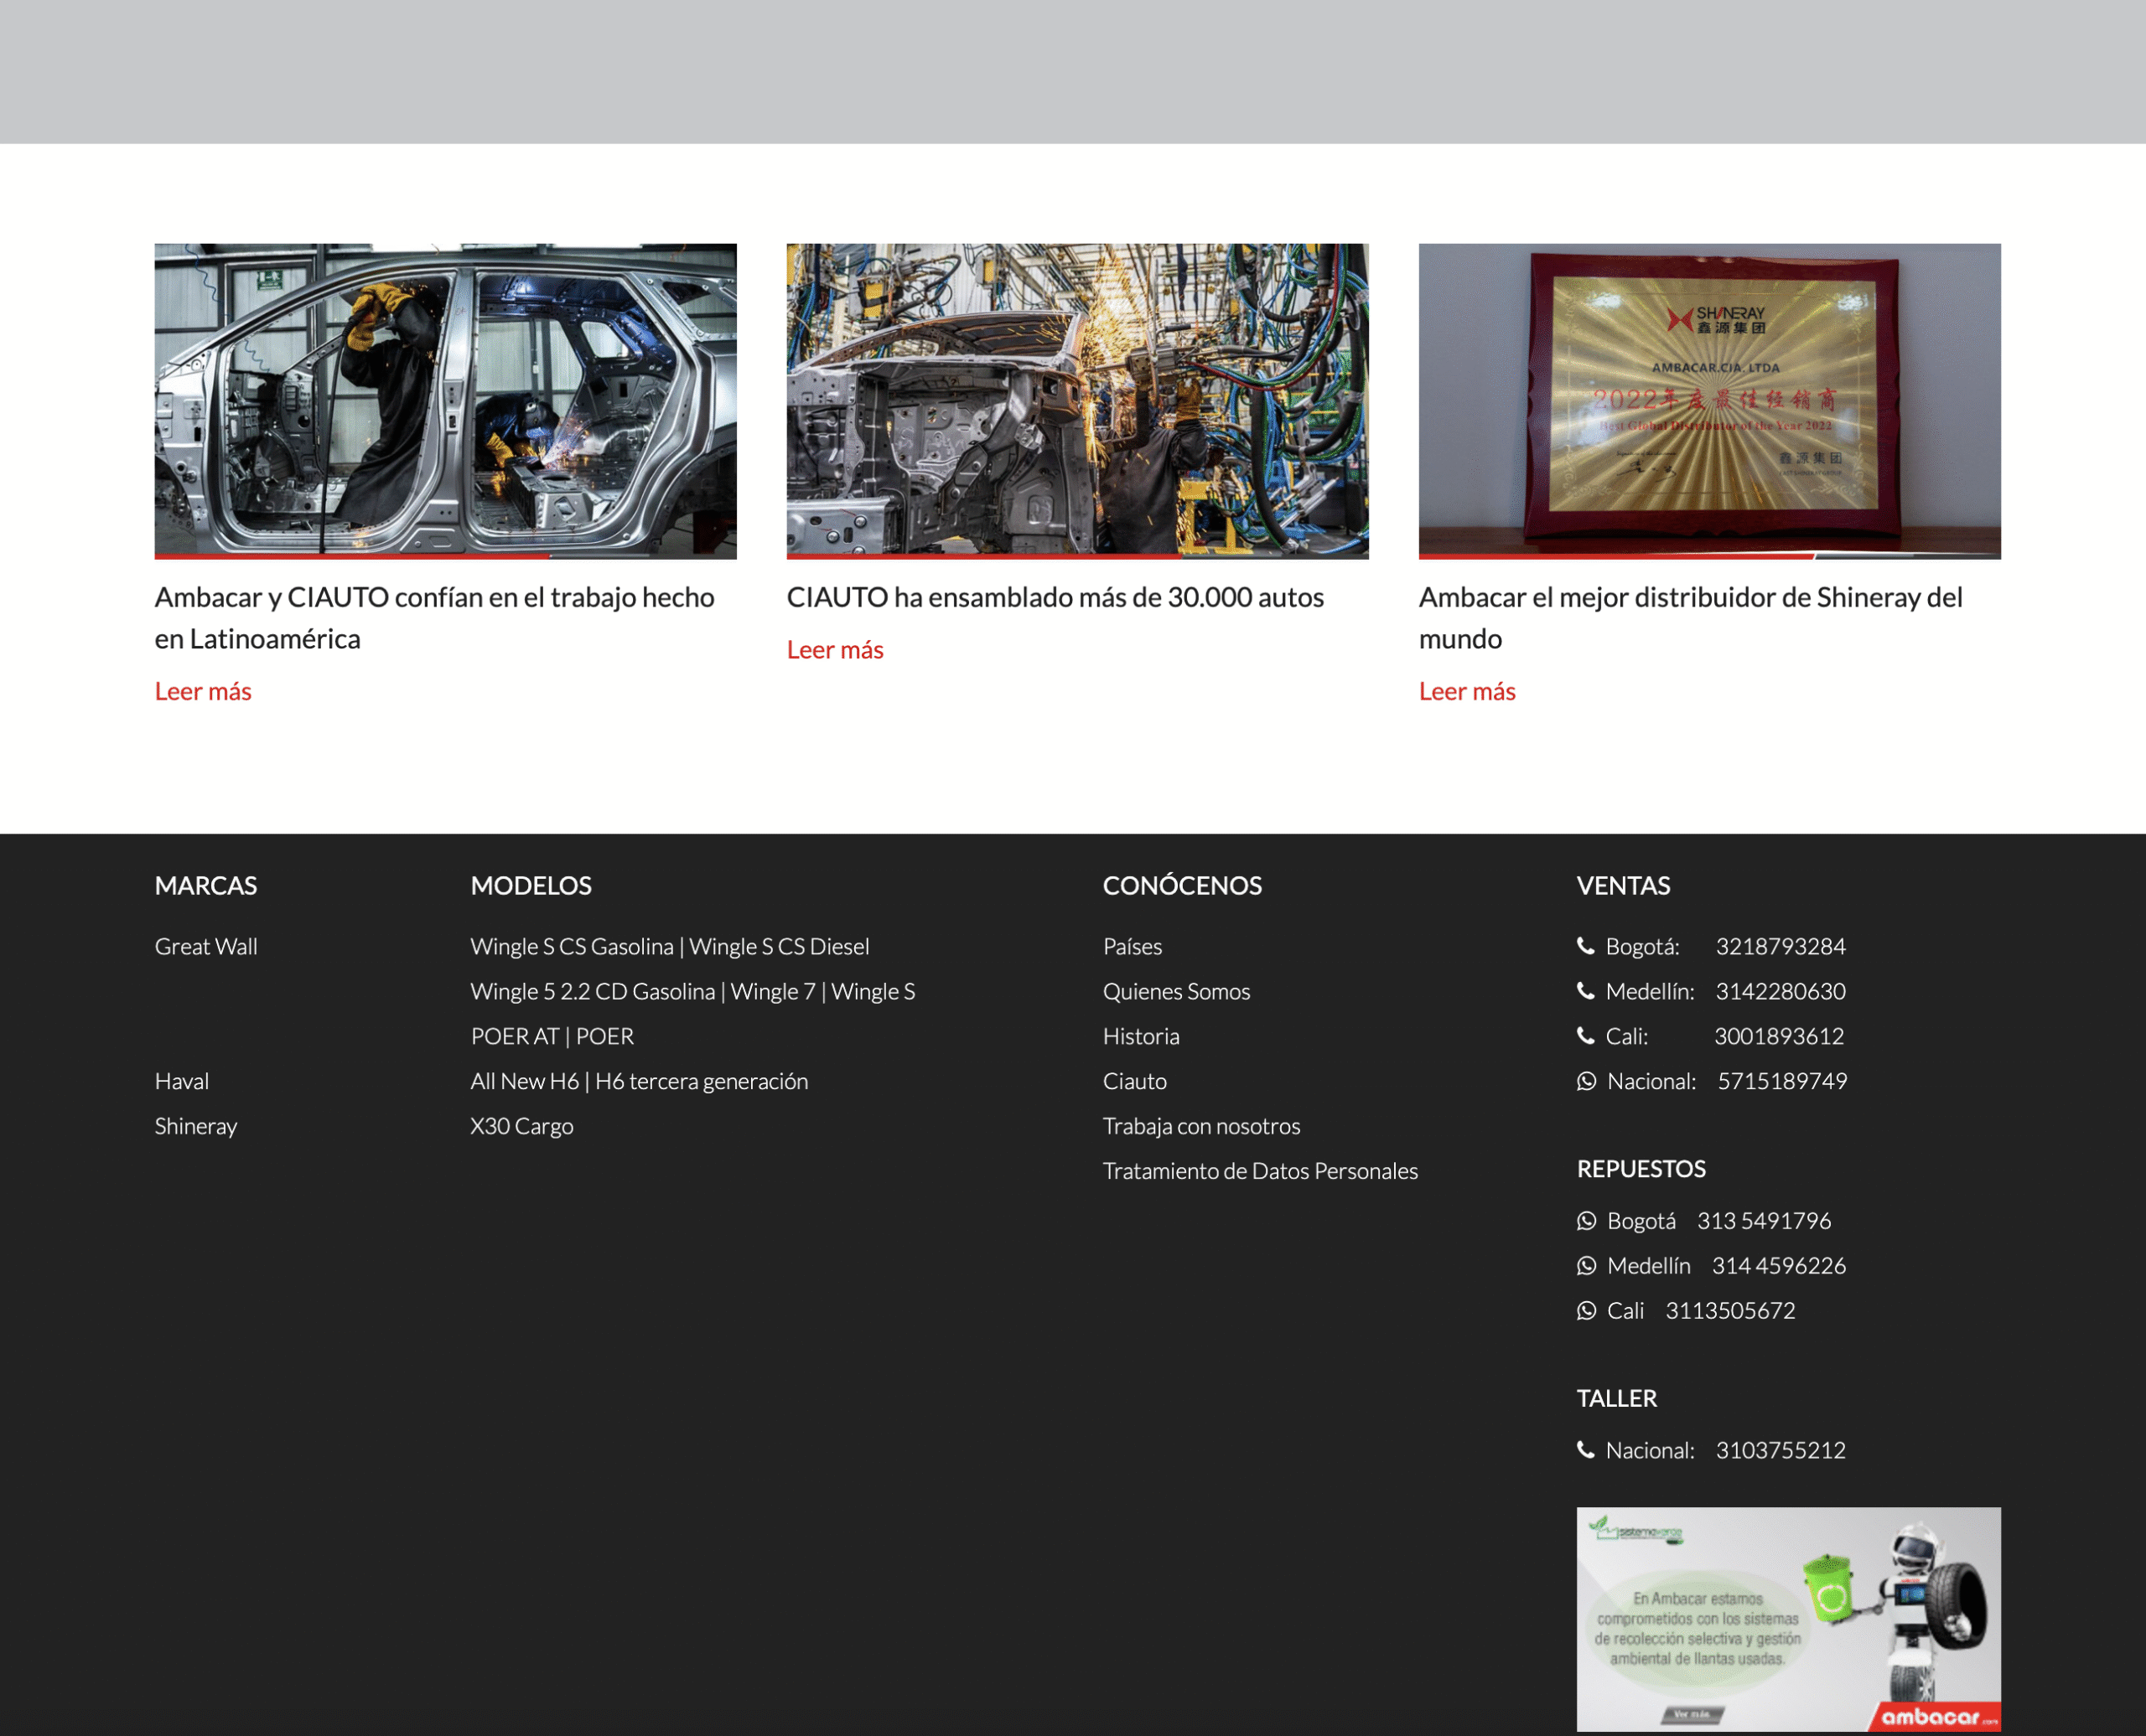
Task: Click 'Leer más' under the 30.000 autos article
Action: point(836,650)
